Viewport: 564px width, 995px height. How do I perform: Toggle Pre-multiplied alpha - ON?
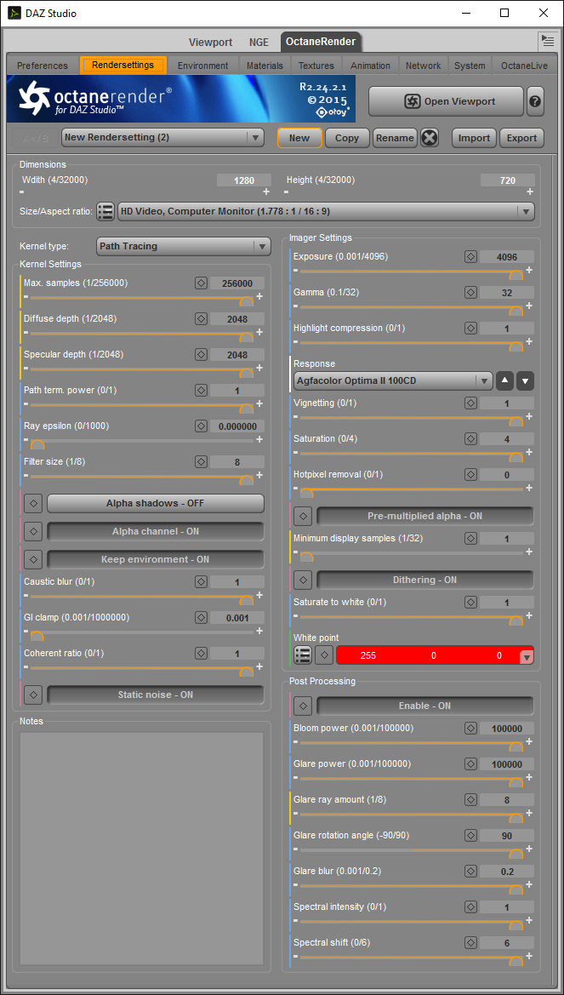(x=425, y=516)
